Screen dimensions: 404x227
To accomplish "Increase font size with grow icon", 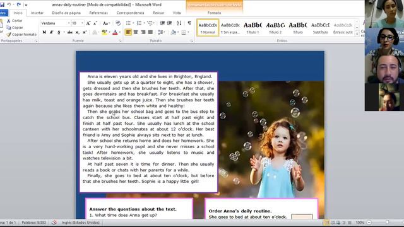I will click(88, 23).
